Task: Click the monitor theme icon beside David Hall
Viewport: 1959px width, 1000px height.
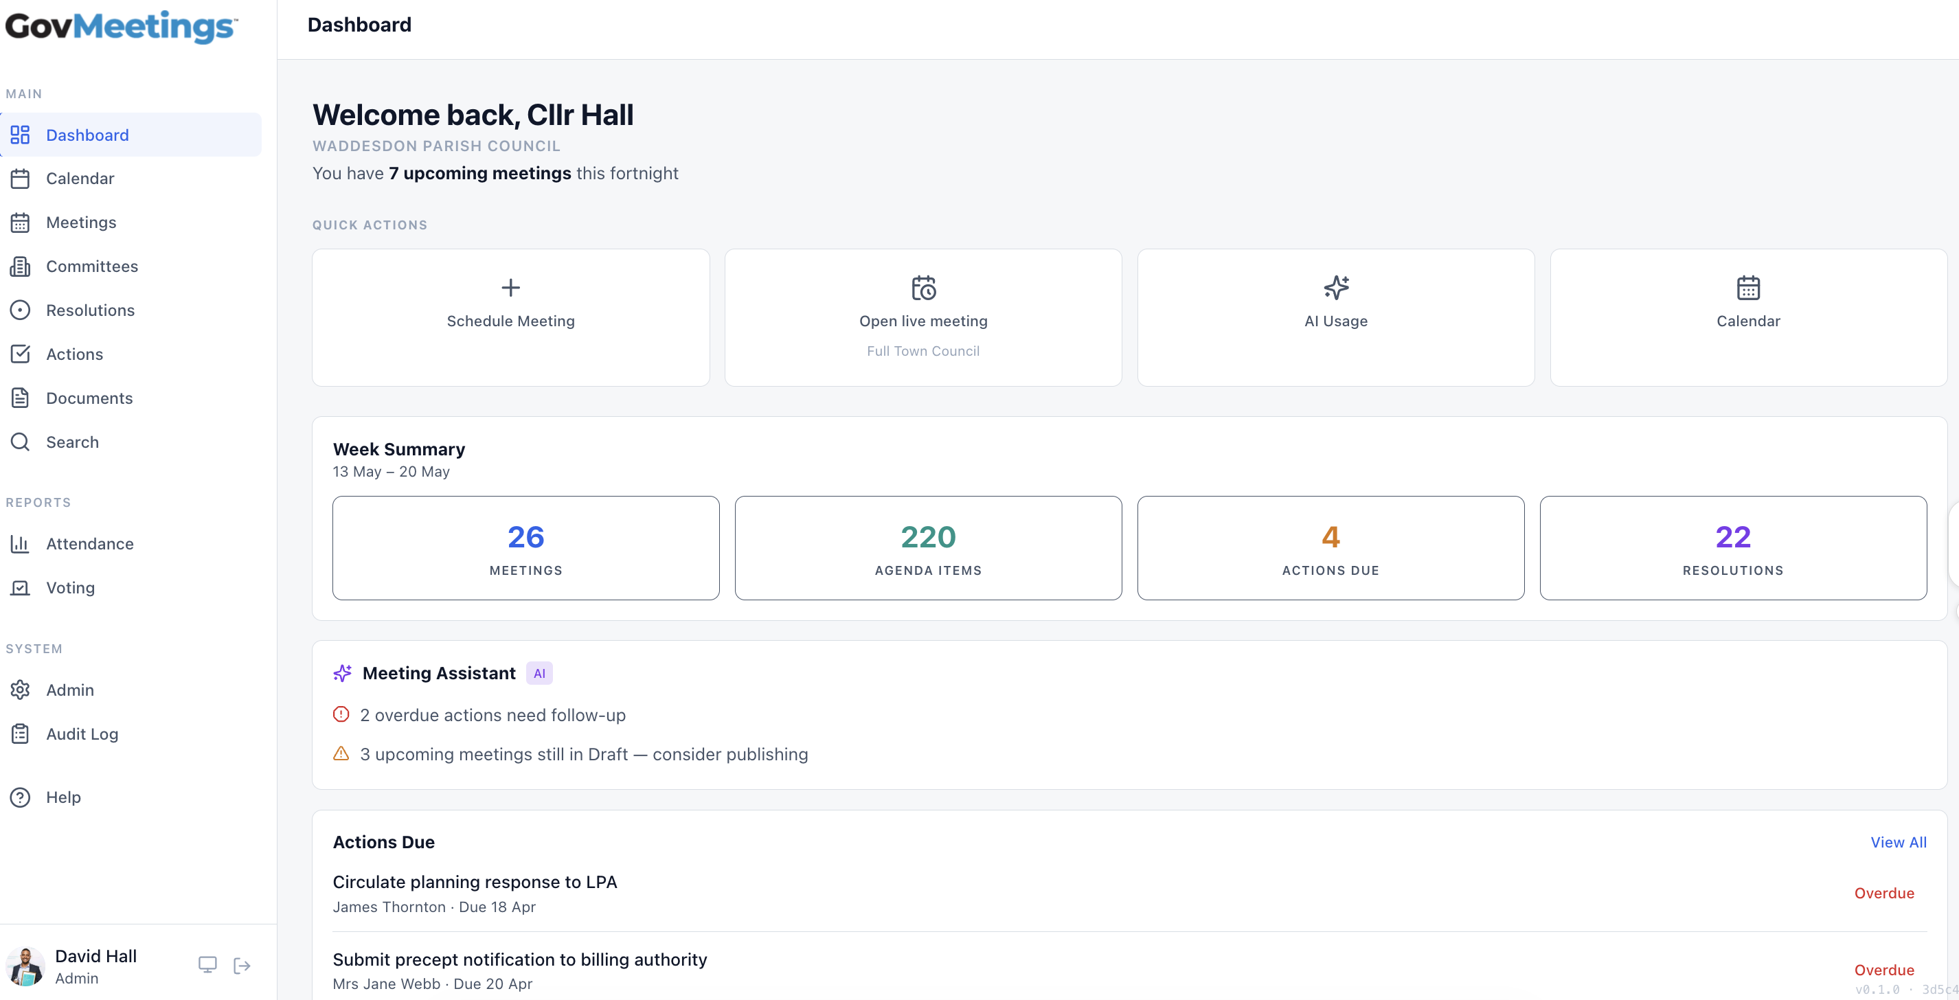Action: [207, 965]
